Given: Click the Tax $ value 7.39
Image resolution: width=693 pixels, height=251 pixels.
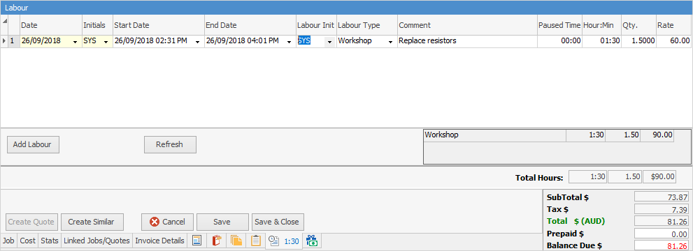Looking at the screenshot, I should pos(662,208).
